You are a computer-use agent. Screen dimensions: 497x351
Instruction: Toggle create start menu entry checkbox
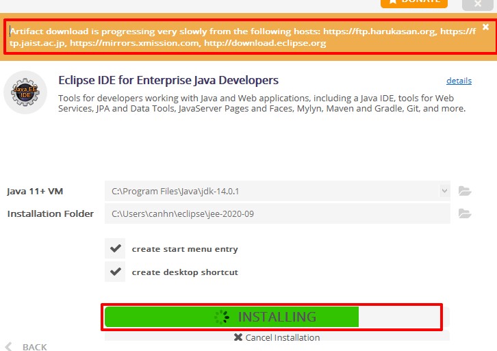[x=115, y=248]
